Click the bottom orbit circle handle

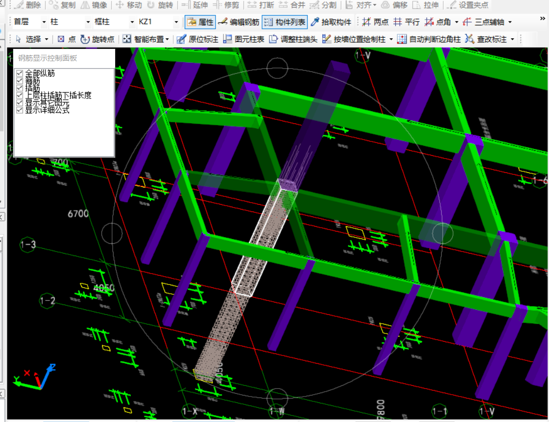pos(277,398)
